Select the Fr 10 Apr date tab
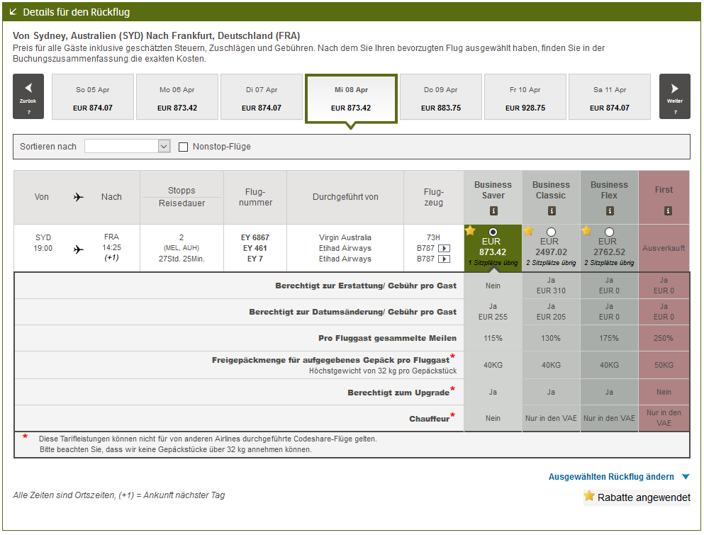The width and height of the screenshot is (704, 535). (525, 98)
